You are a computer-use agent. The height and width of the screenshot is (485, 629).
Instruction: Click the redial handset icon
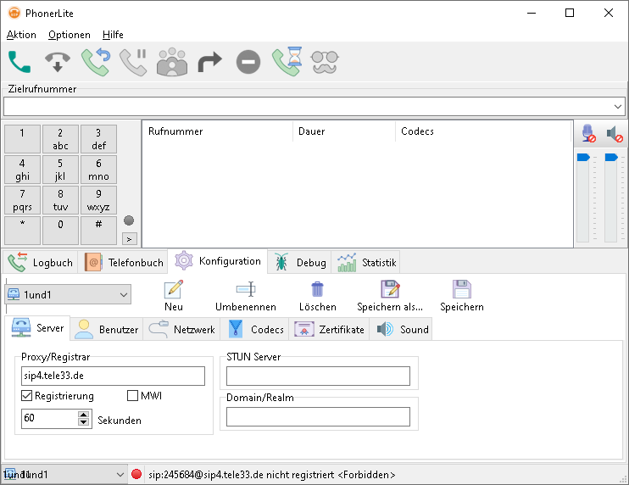pos(96,62)
